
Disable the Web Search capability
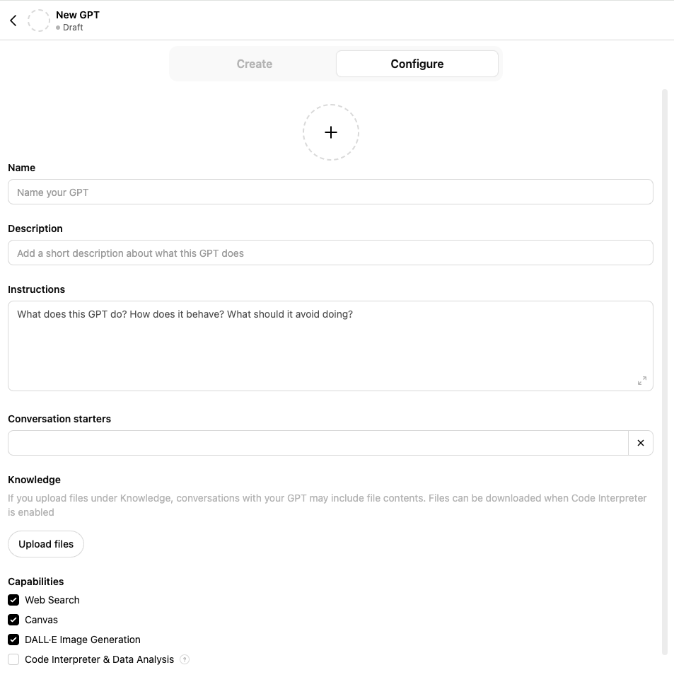[x=13, y=599]
